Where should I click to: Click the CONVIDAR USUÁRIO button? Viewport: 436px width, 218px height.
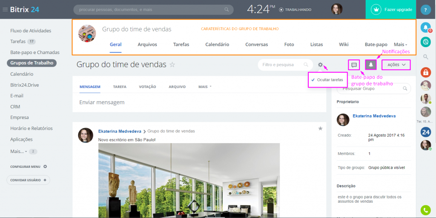(29, 180)
